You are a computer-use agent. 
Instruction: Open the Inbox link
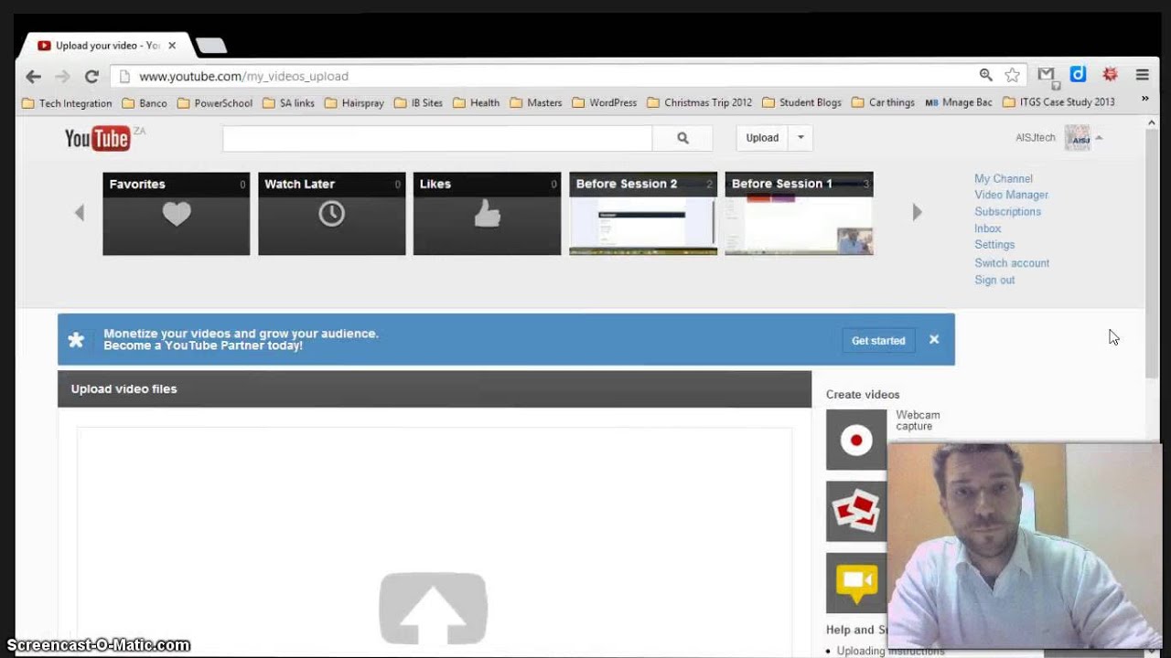point(988,228)
